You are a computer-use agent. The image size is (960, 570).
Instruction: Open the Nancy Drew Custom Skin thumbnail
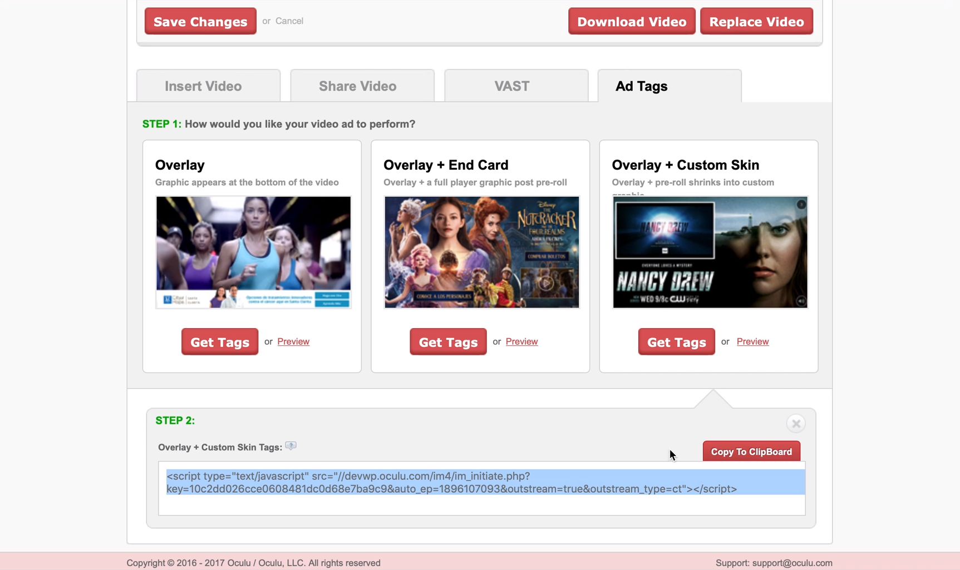[x=710, y=252]
